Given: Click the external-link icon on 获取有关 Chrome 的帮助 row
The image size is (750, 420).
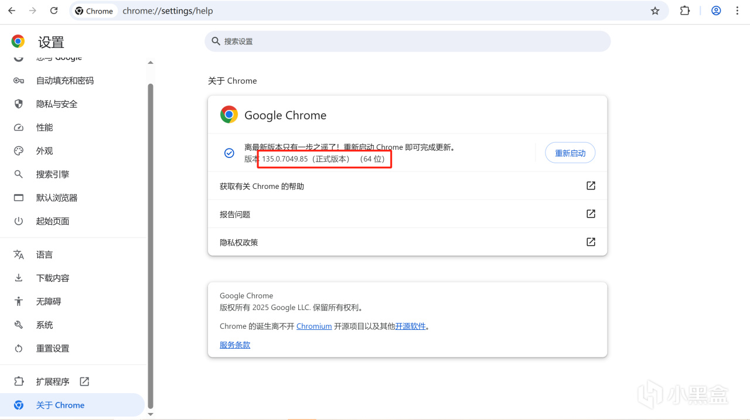Looking at the screenshot, I should pos(591,185).
